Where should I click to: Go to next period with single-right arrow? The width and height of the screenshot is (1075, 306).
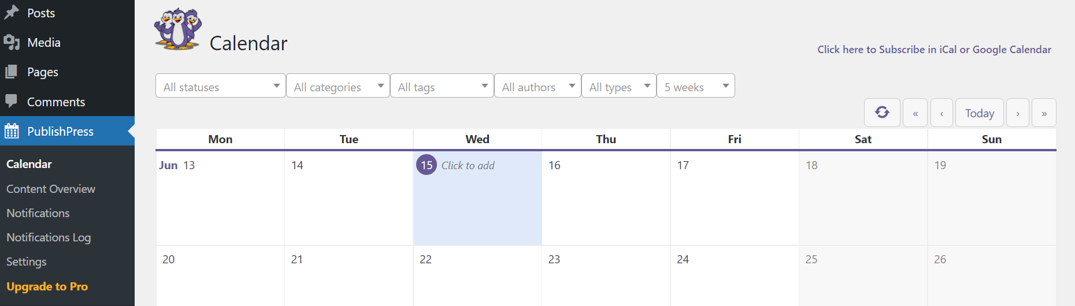(1018, 113)
